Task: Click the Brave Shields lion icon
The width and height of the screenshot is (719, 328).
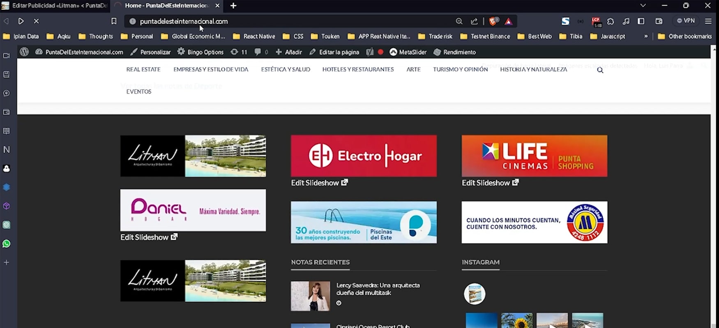Action: [x=493, y=21]
